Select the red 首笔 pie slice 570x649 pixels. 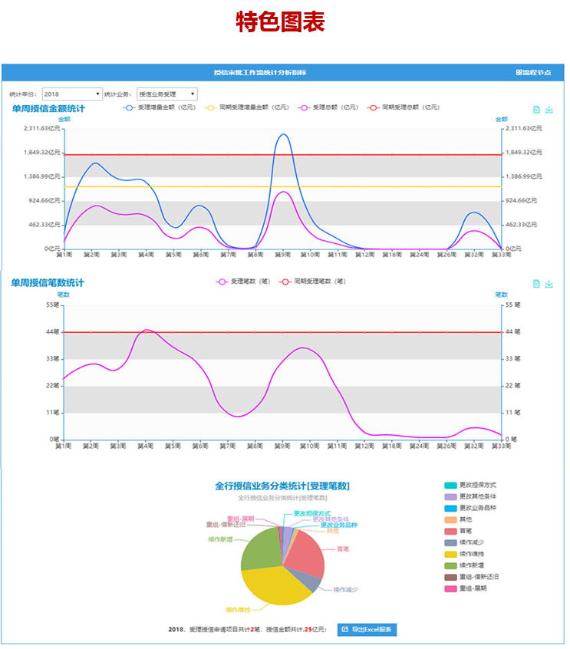point(306,555)
